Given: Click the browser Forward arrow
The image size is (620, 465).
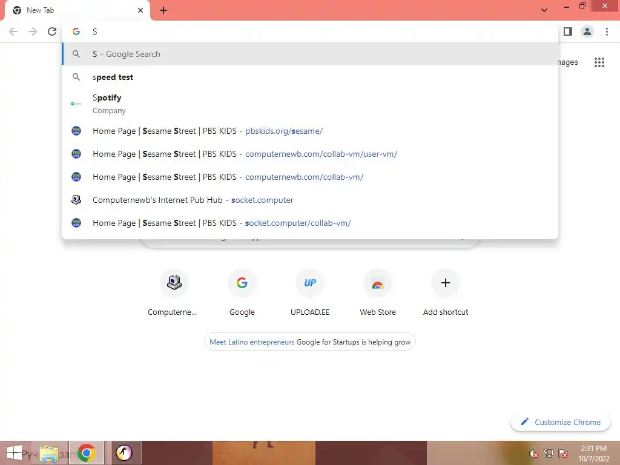Looking at the screenshot, I should click(x=33, y=31).
